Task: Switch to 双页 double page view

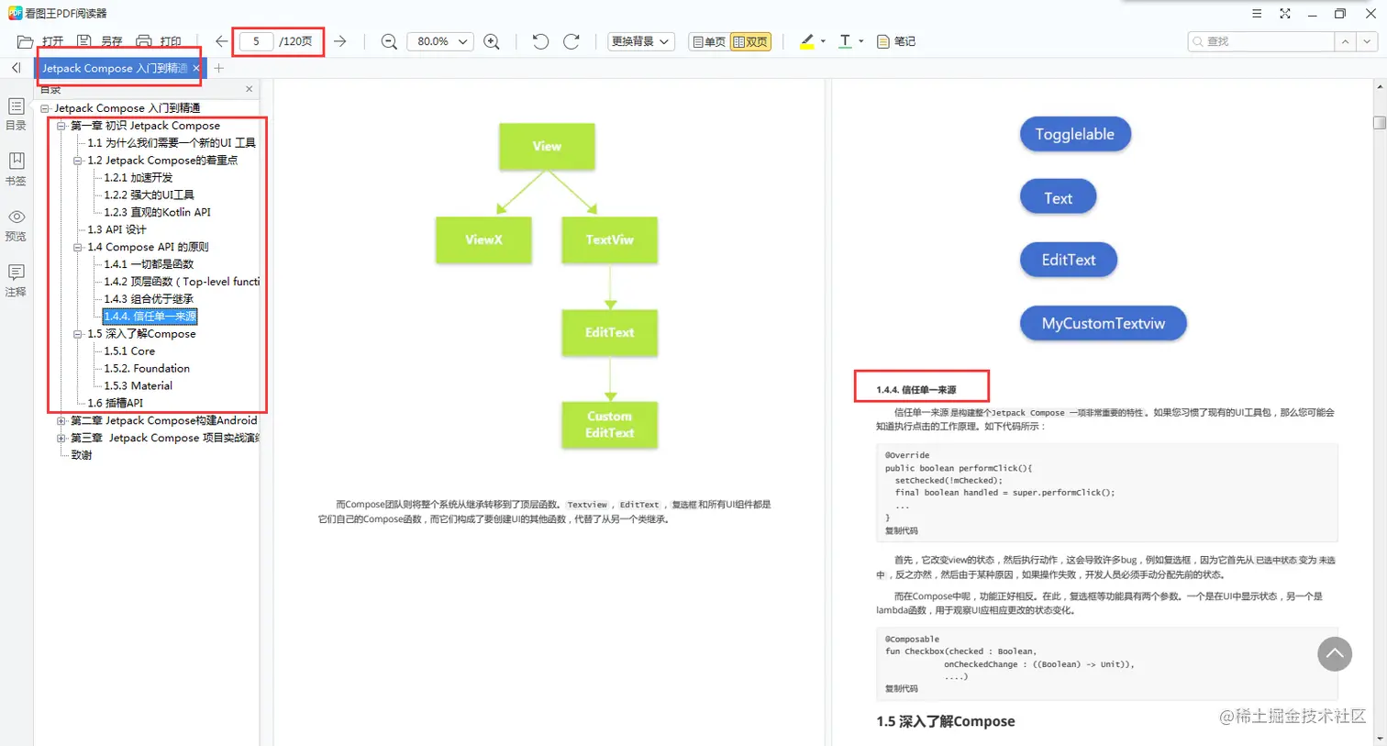Action: pos(750,41)
